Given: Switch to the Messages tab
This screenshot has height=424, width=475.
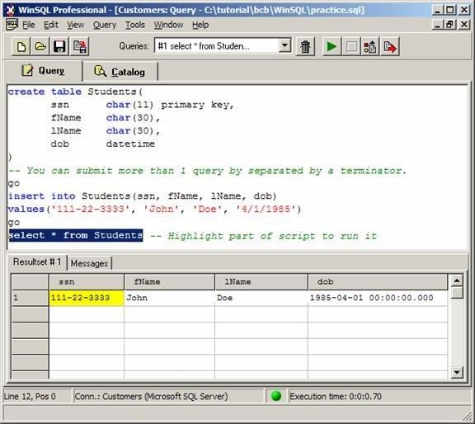Looking at the screenshot, I should coord(89,263).
